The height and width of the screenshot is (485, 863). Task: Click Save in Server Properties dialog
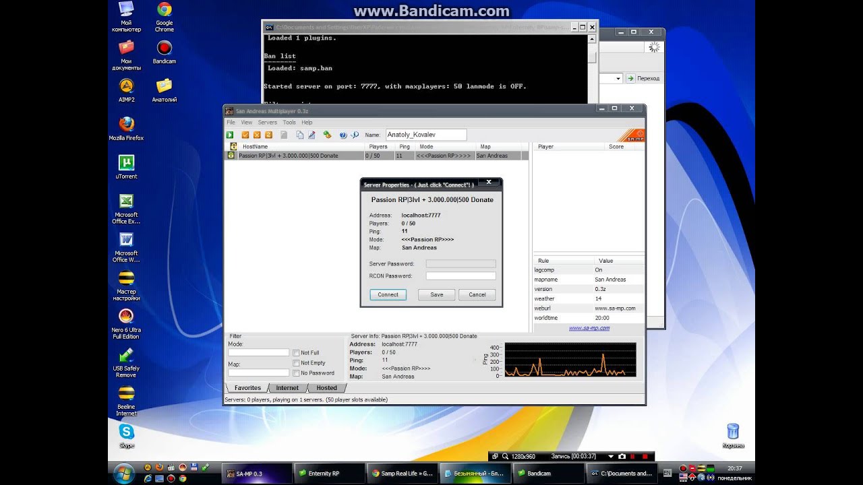437,294
